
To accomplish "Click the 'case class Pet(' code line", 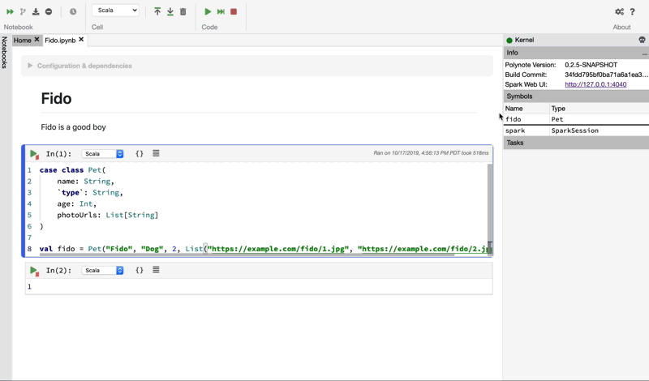I will 73,170.
